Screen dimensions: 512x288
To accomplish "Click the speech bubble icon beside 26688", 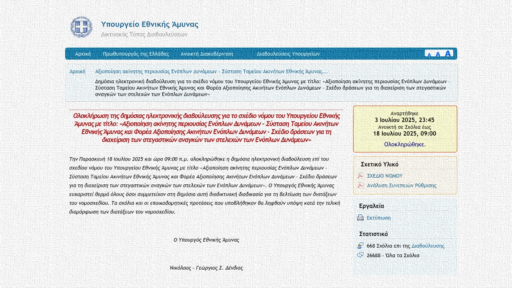I will [360, 255].
